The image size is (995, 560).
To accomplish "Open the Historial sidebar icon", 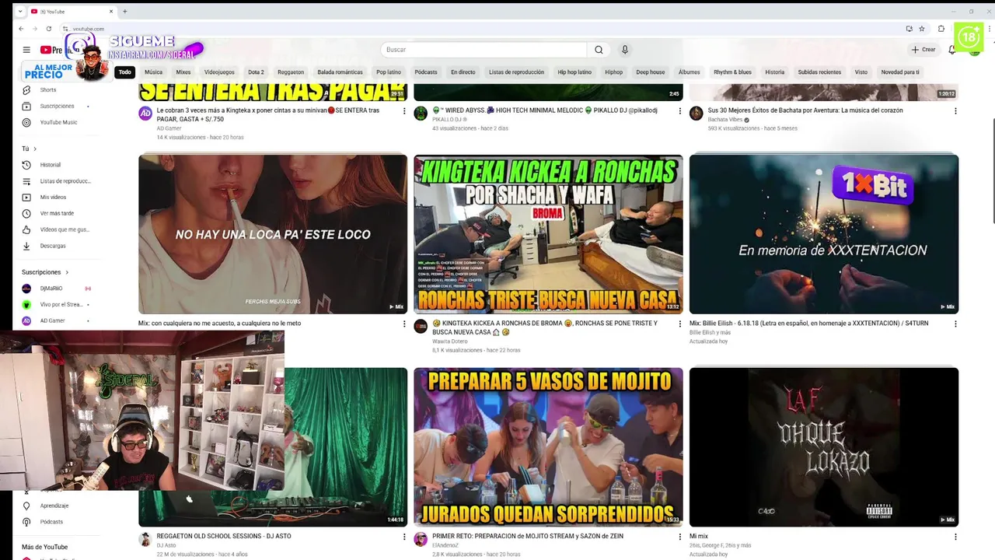I will pyautogui.click(x=26, y=165).
